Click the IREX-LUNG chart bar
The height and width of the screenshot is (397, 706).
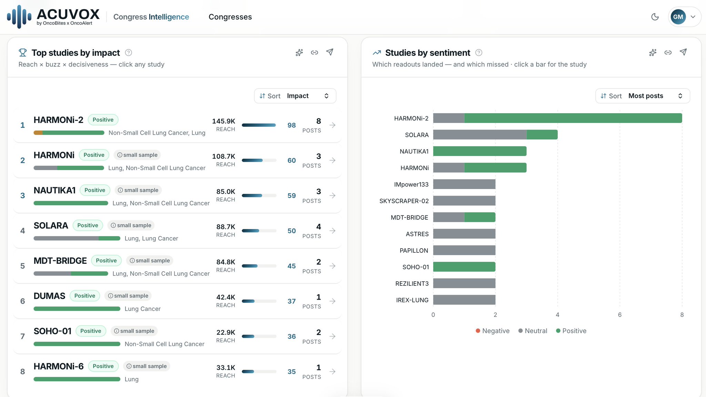tap(464, 300)
